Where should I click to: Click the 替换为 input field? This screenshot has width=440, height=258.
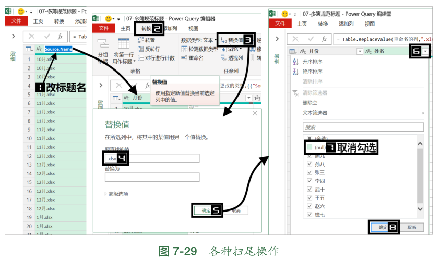point(152,177)
